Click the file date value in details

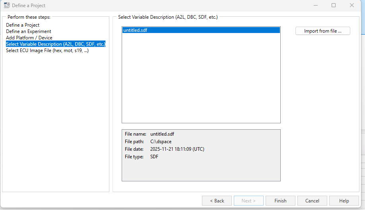(x=177, y=149)
